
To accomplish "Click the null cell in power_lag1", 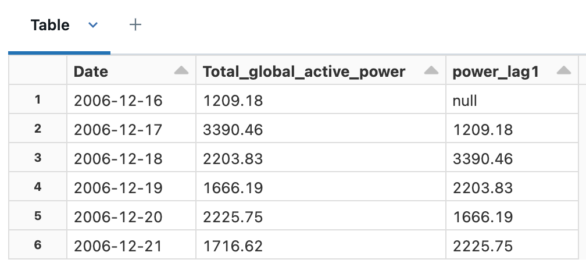I will coord(512,100).
